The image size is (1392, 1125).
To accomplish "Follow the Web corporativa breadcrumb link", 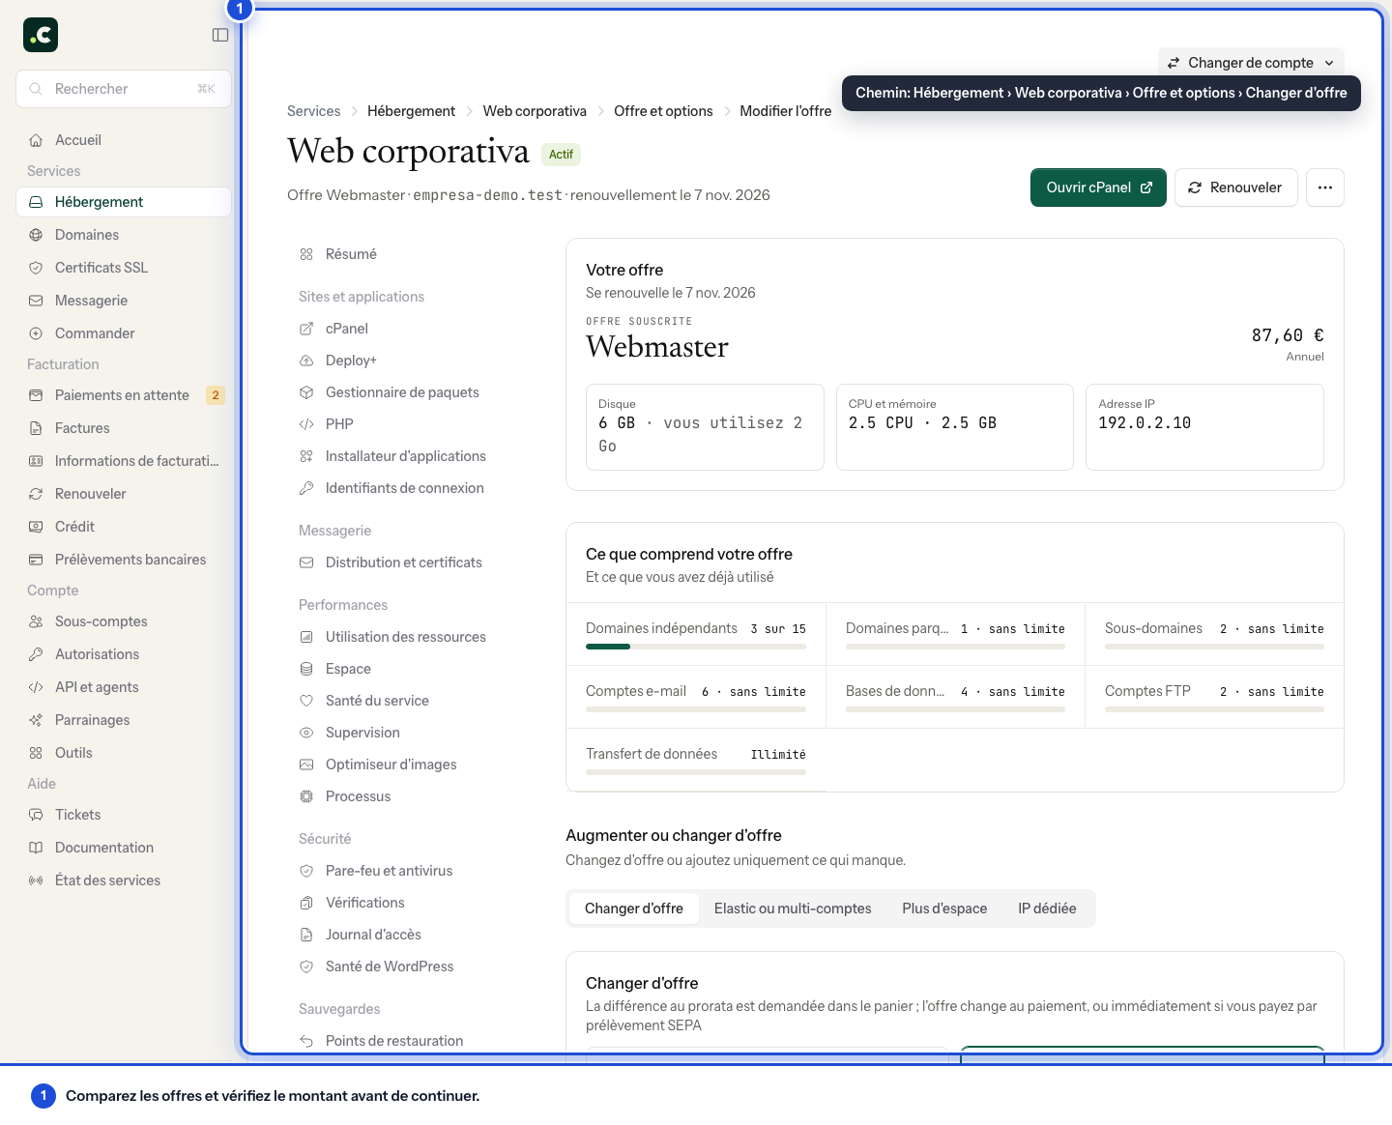I will 535,111.
